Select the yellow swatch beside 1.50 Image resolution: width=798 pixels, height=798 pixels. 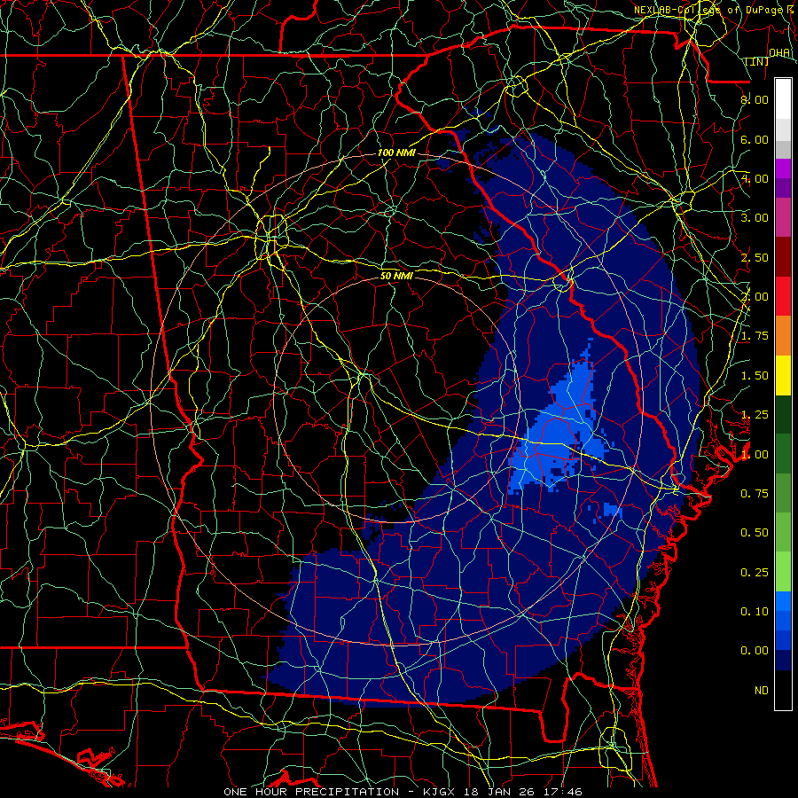[x=783, y=375]
